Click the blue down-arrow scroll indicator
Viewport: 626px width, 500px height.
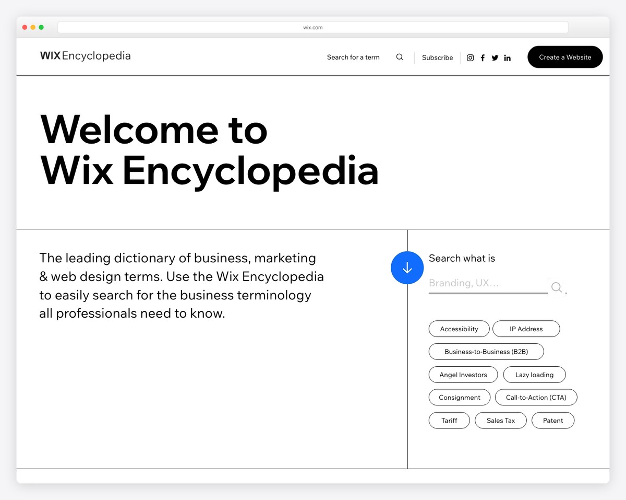coord(407,268)
